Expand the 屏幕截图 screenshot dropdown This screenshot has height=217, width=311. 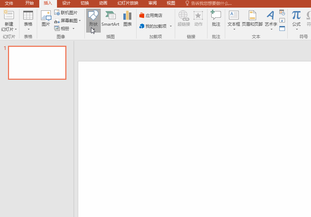click(x=79, y=20)
